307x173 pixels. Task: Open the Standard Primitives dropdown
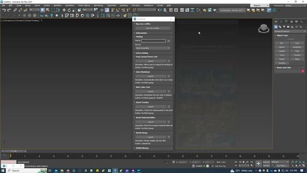290,31
